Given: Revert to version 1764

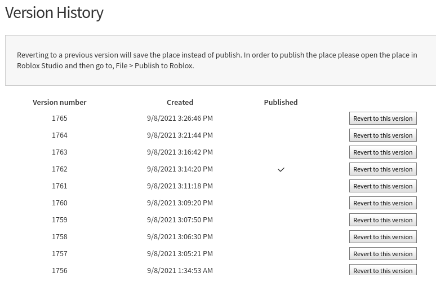Looking at the screenshot, I should coord(383,135).
